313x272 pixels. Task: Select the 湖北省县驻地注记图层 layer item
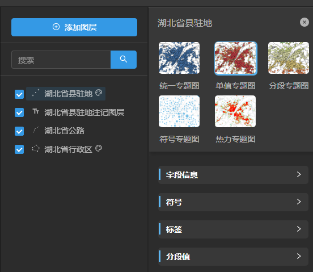tap(84, 112)
